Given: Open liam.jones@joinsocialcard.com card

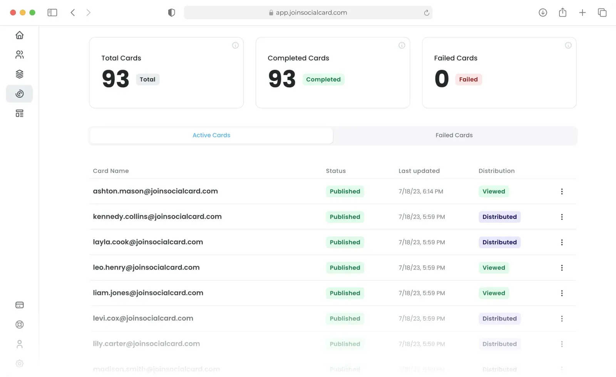Looking at the screenshot, I should pyautogui.click(x=148, y=293).
